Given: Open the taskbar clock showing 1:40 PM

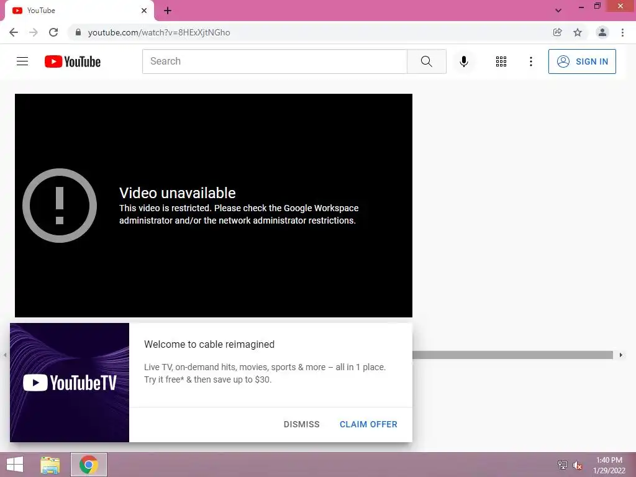Looking at the screenshot, I should [x=609, y=465].
